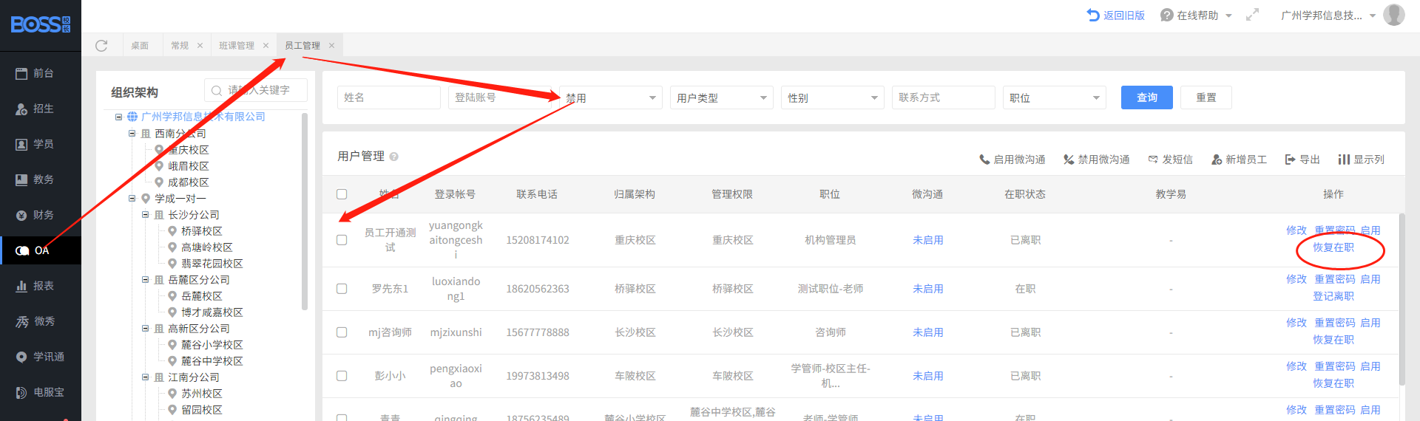Screen dimensions: 1420x421
Task: Open 广州学邦信息技... account dropdown
Action: [1328, 15]
